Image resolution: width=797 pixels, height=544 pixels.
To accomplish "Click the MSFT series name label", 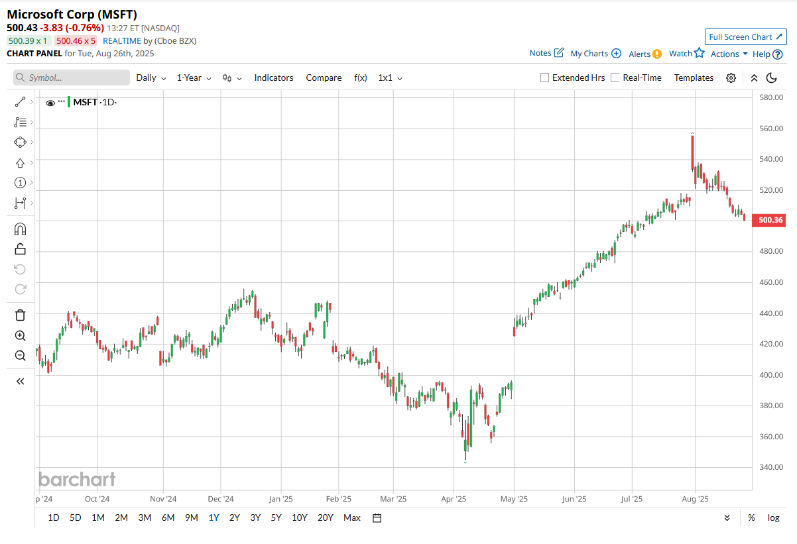I will click(x=86, y=102).
